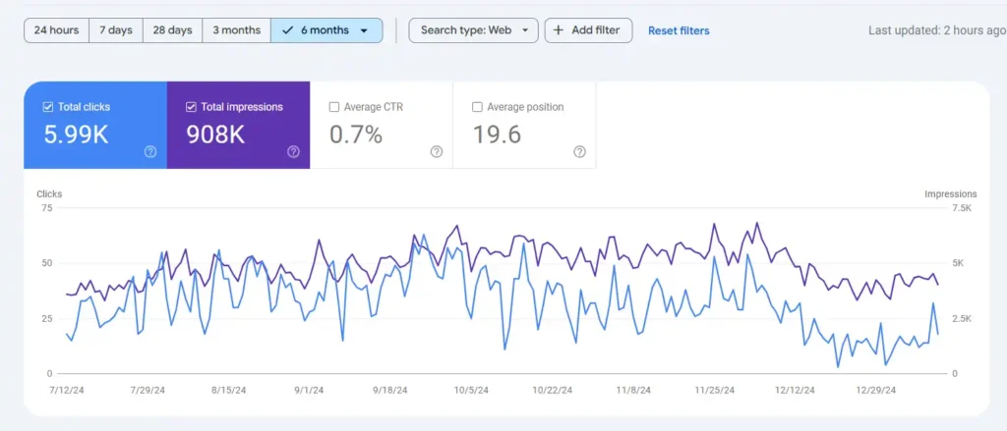Choose the 28 days date range
Viewport: 1007px width, 431px height.
[172, 30]
